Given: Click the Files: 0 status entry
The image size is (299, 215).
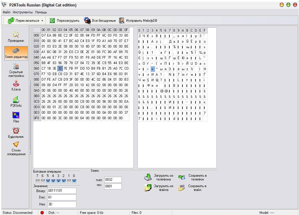Looking at the screenshot, I should (137, 213).
